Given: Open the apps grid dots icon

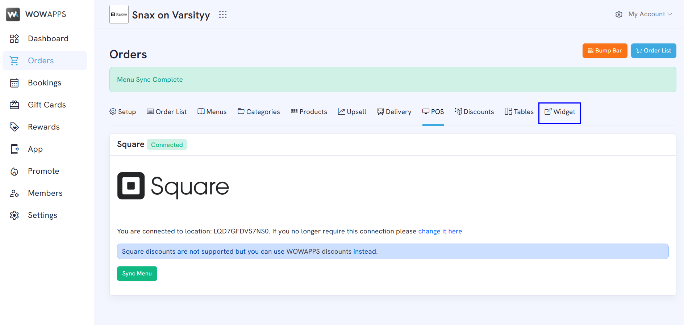Looking at the screenshot, I should coord(223,14).
